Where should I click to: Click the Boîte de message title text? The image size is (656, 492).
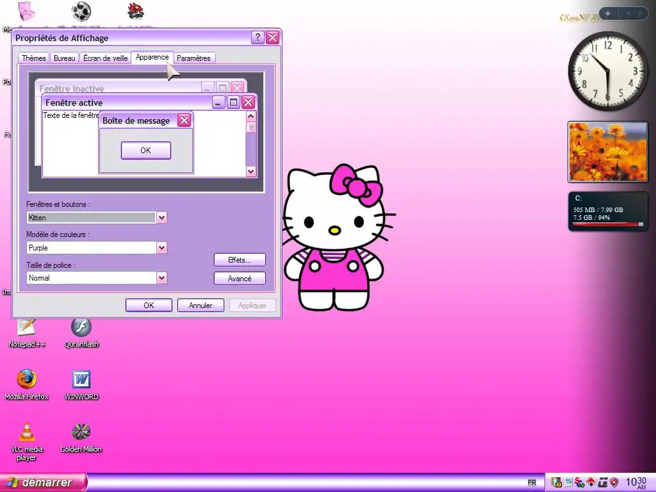[136, 121]
